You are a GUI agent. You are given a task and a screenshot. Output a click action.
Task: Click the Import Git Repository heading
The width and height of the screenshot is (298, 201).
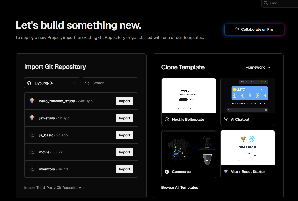(55, 67)
